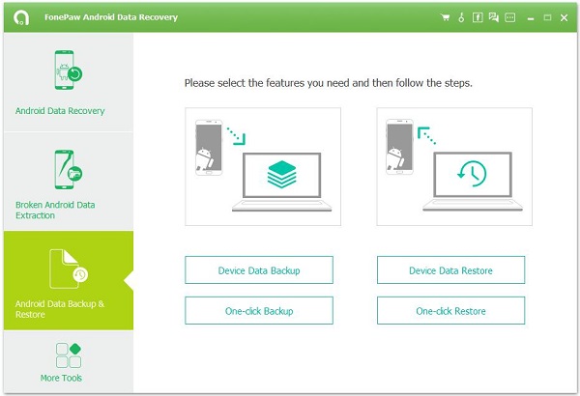Click the FonePaw Android Data Recovery title
This screenshot has width=580, height=396.
(111, 17)
